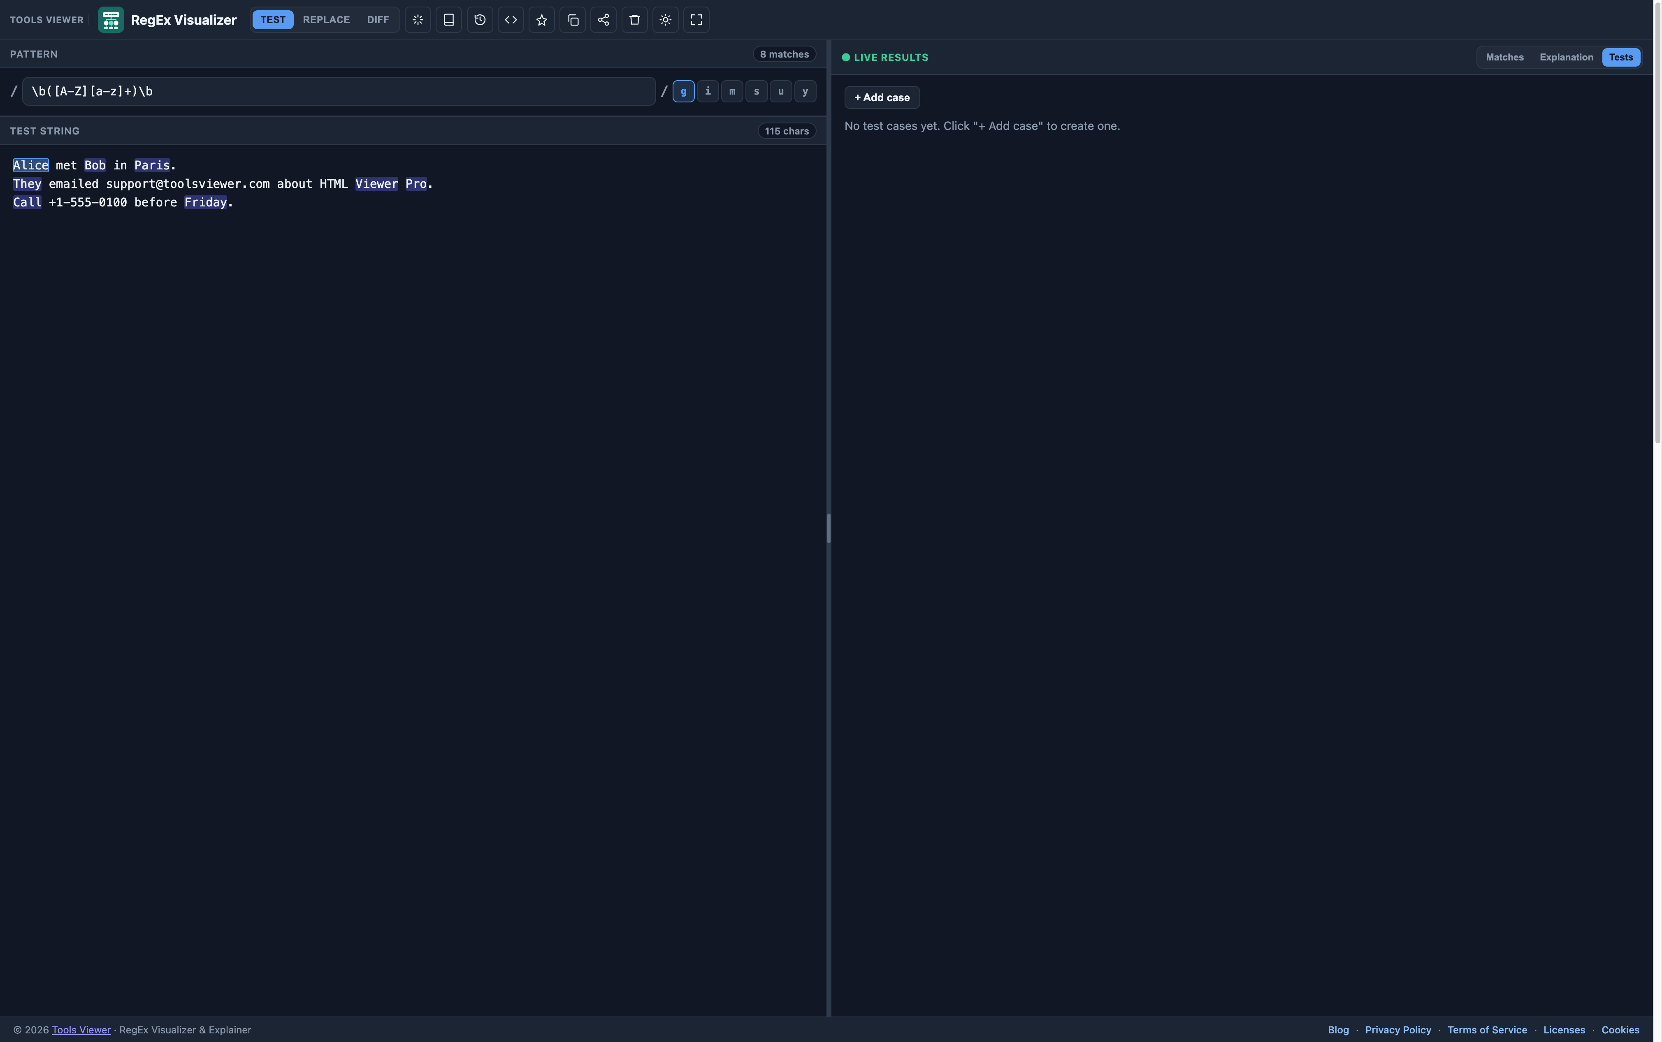The width and height of the screenshot is (1662, 1042).
Task: Click the highlighted match 'Viewer' in test string
Action: 376,184
